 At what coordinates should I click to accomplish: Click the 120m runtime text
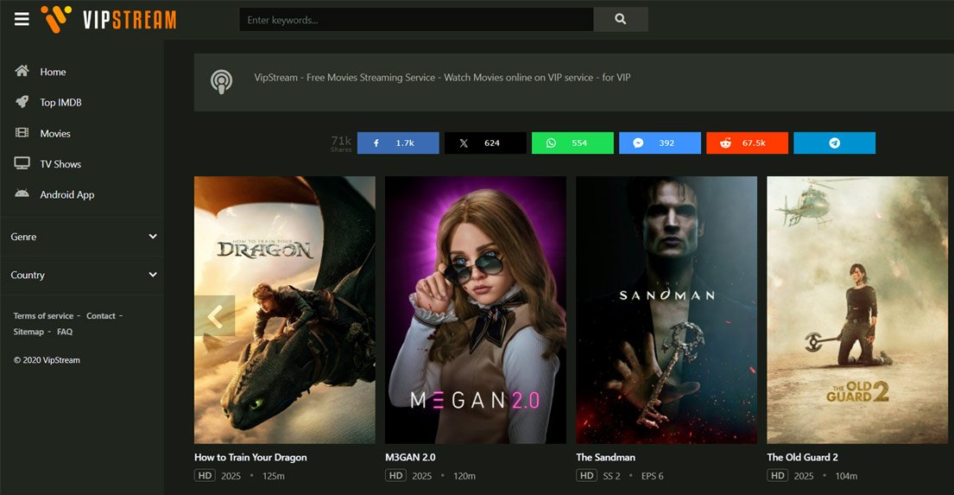464,476
